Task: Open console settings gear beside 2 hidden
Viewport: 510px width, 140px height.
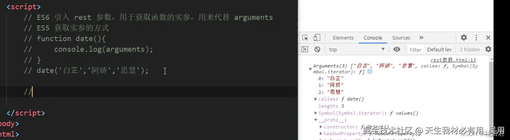Action: (488, 49)
